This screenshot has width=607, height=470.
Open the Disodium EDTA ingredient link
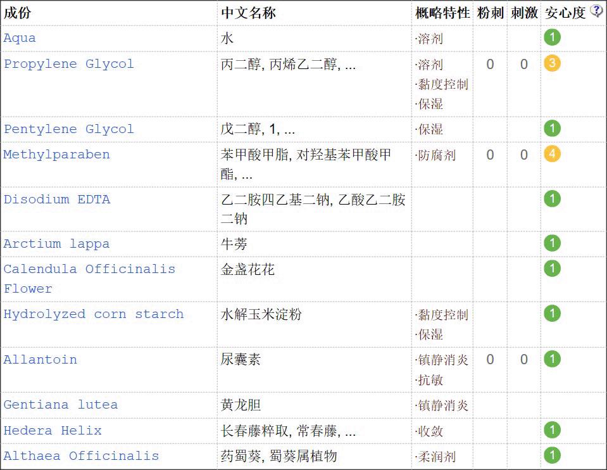coord(56,200)
